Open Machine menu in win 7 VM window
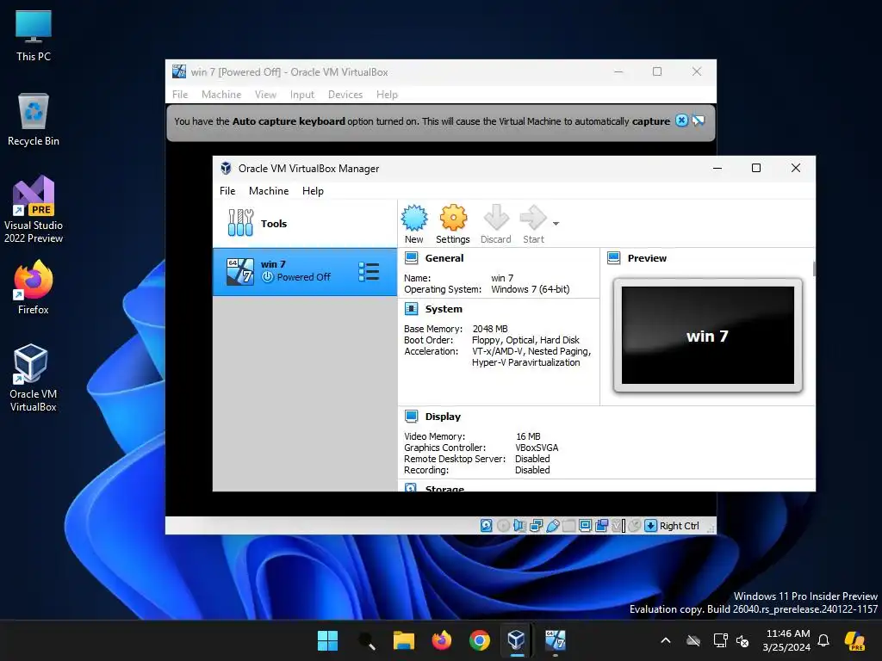This screenshot has width=882, height=661. [221, 95]
